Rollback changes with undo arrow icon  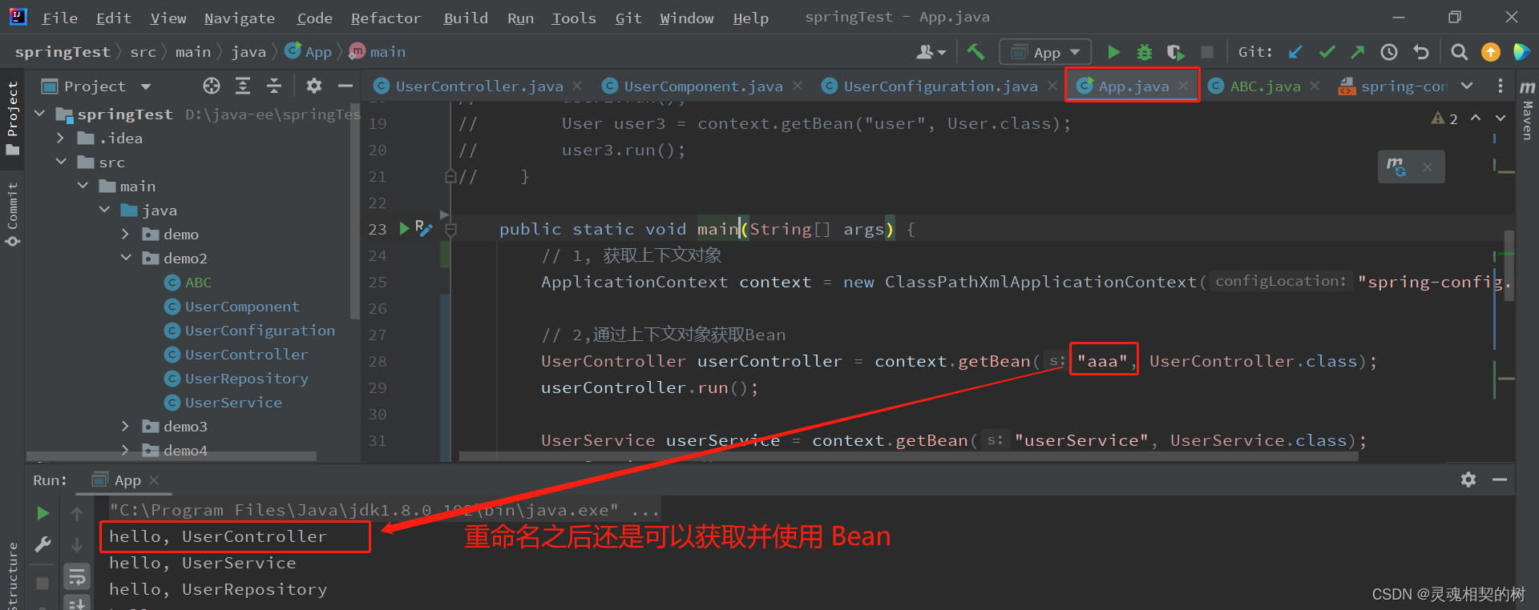click(1421, 52)
